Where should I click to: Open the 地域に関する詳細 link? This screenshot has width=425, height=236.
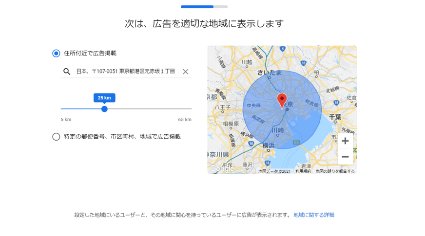click(314, 215)
